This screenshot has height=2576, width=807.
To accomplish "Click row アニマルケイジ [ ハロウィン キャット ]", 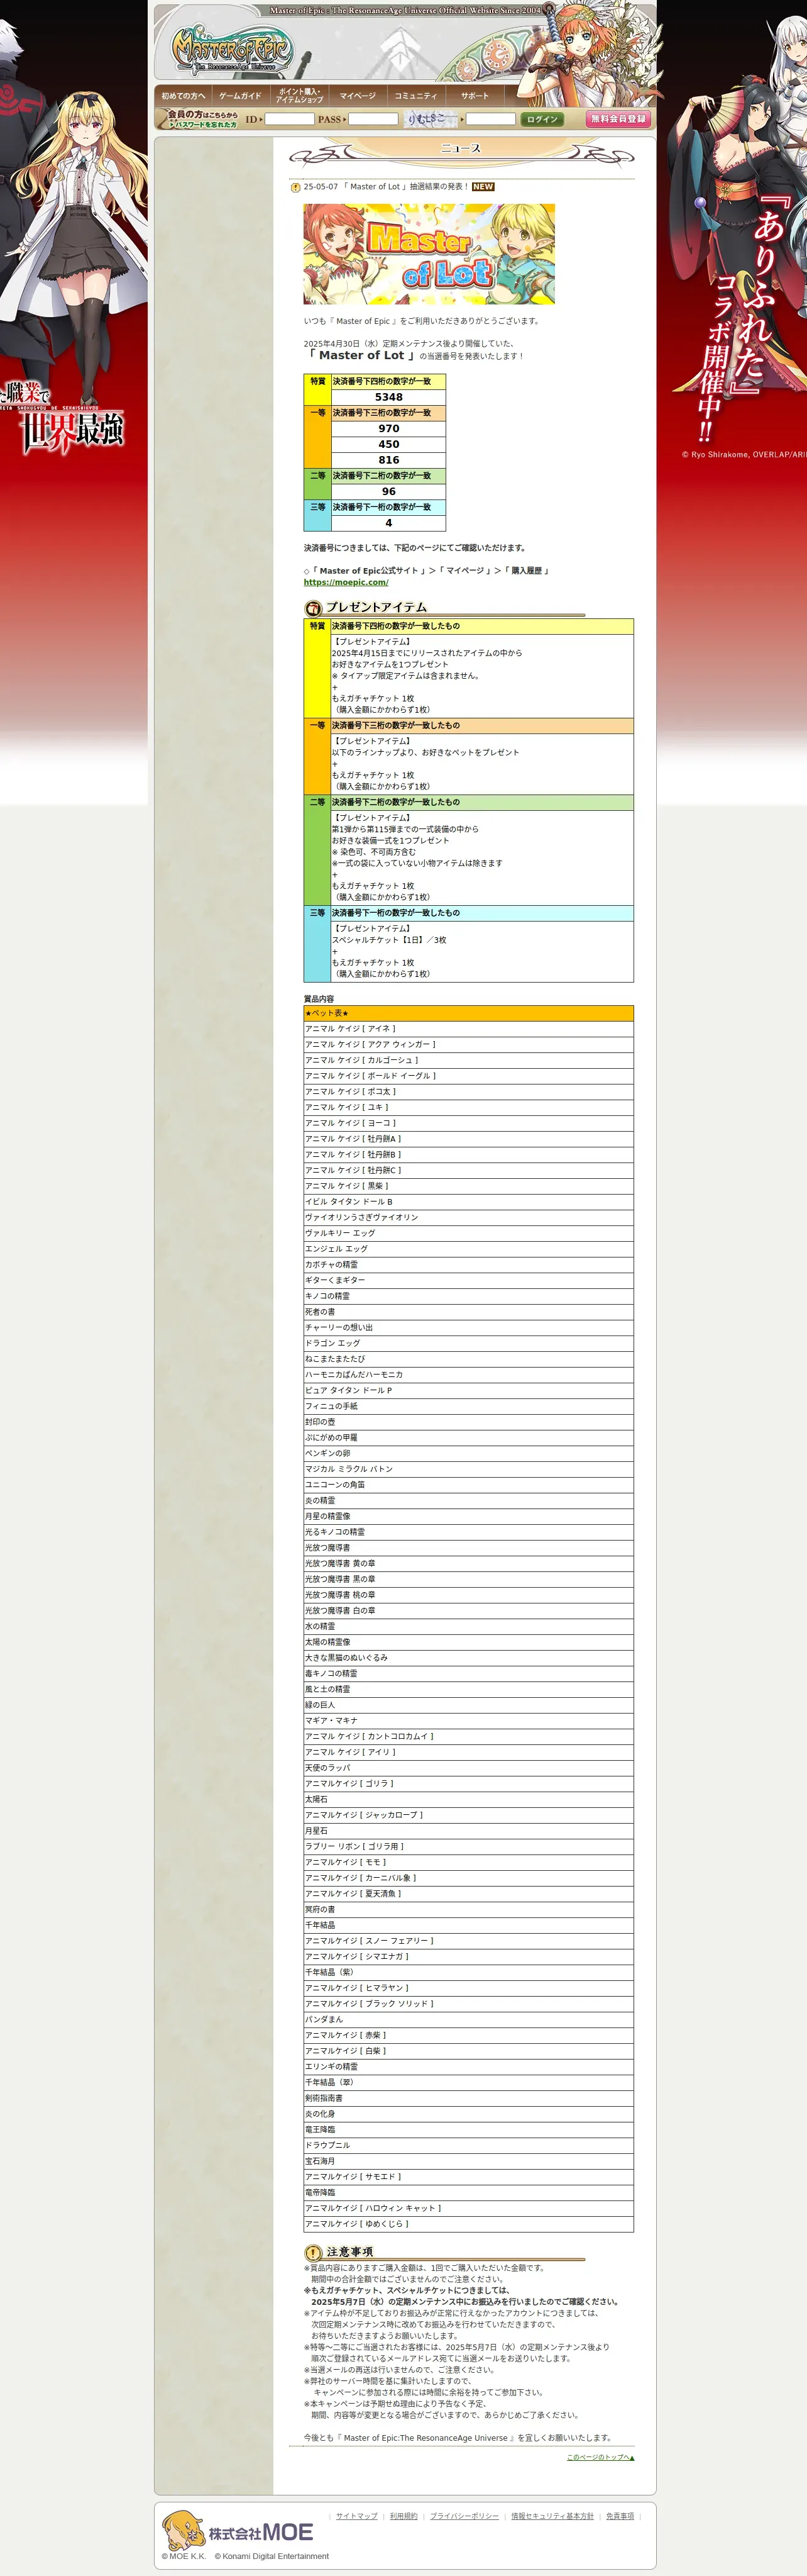I will [x=468, y=2208].
